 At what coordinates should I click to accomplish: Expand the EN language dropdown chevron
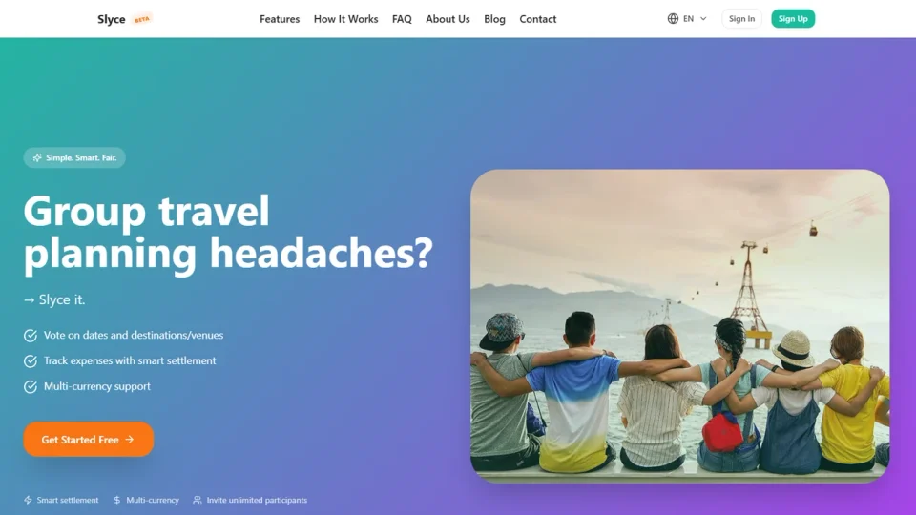(x=703, y=19)
